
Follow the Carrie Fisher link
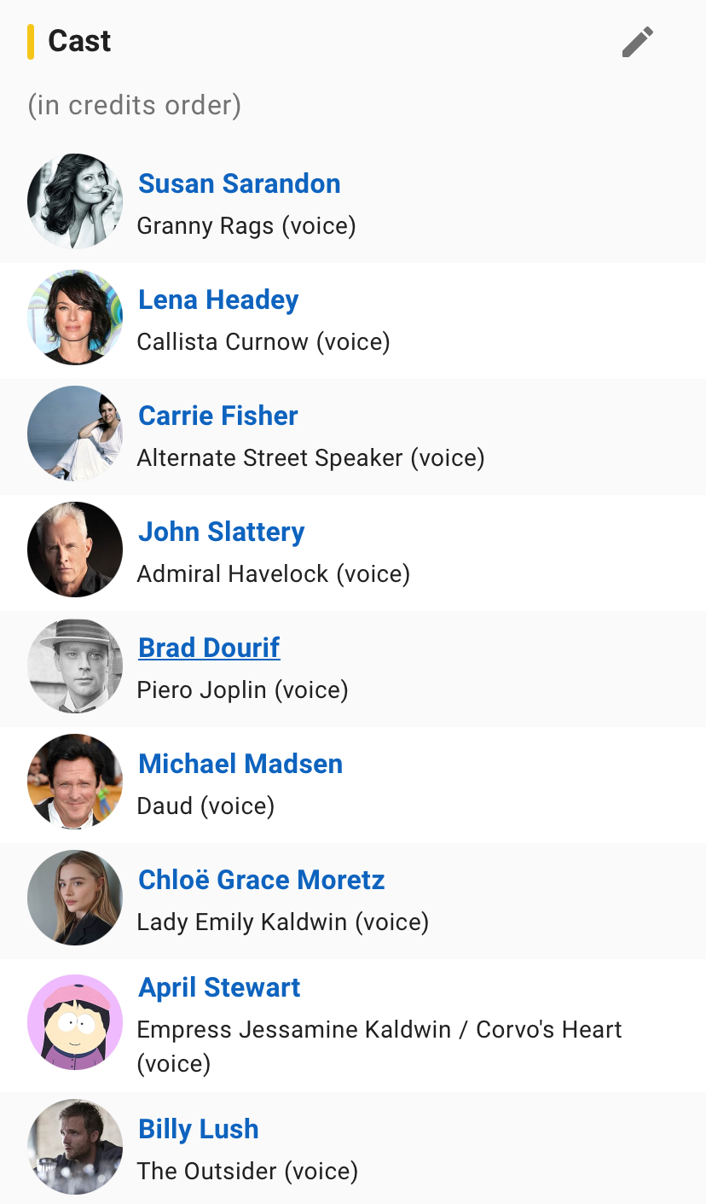coord(218,416)
